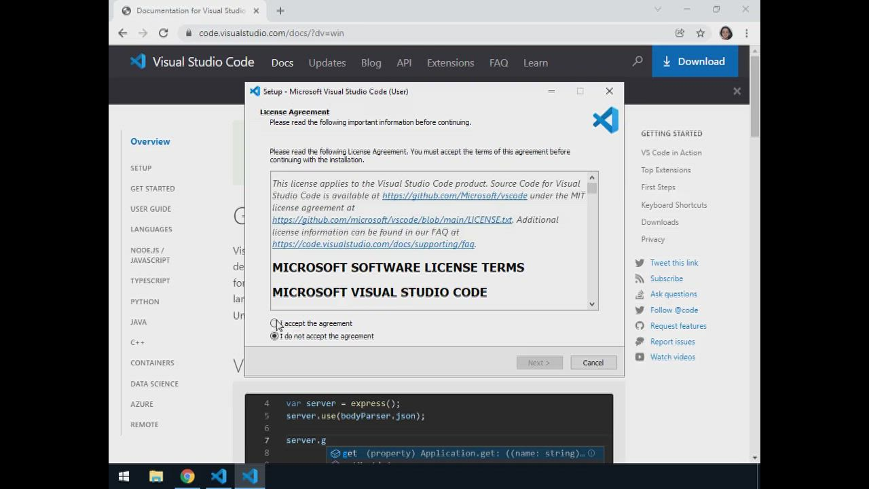Screen dimensions: 869x489
Task: Open the LICENSE.txt link in license text
Action: (392, 220)
